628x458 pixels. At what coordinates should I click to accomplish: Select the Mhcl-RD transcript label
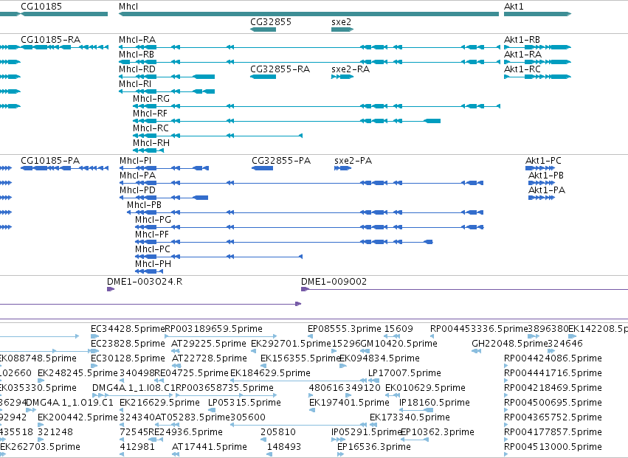point(137,69)
